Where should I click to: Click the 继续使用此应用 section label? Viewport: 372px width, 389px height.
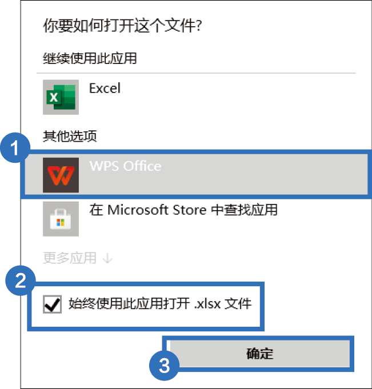[90, 58]
